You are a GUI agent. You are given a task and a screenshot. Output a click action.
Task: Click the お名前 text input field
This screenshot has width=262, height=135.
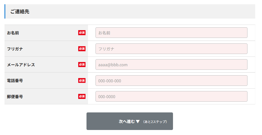click(171, 33)
